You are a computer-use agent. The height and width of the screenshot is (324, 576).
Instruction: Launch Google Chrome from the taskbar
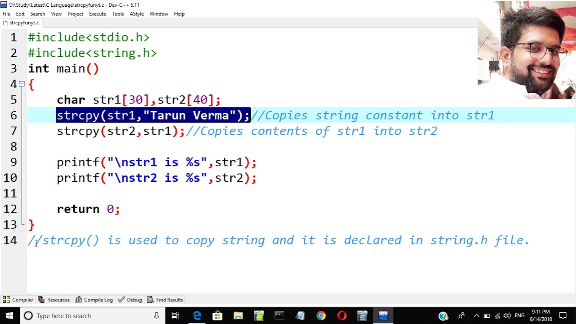(x=321, y=316)
